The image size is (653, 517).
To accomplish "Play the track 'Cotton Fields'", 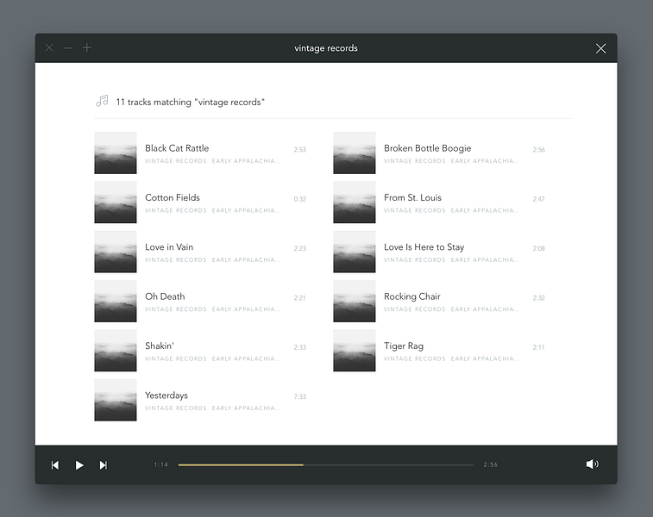I will tap(173, 197).
